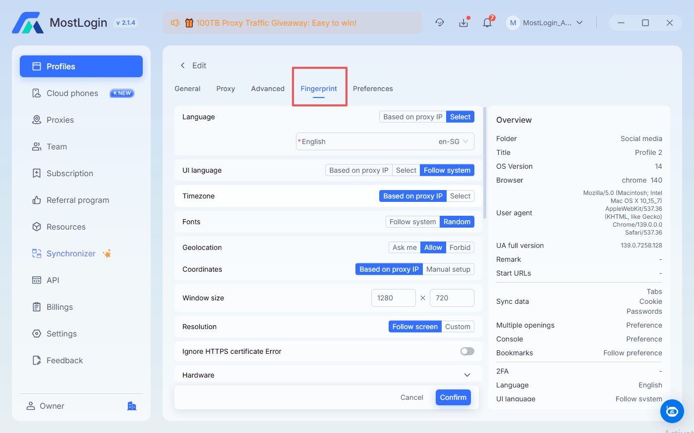694x433 pixels.
Task: Open the download manager icon
Action: tap(463, 22)
